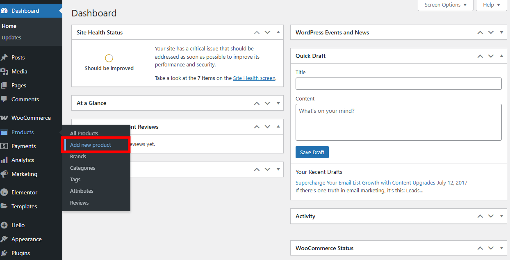510x260 pixels.
Task: Click the Save Draft button
Action: click(312, 152)
